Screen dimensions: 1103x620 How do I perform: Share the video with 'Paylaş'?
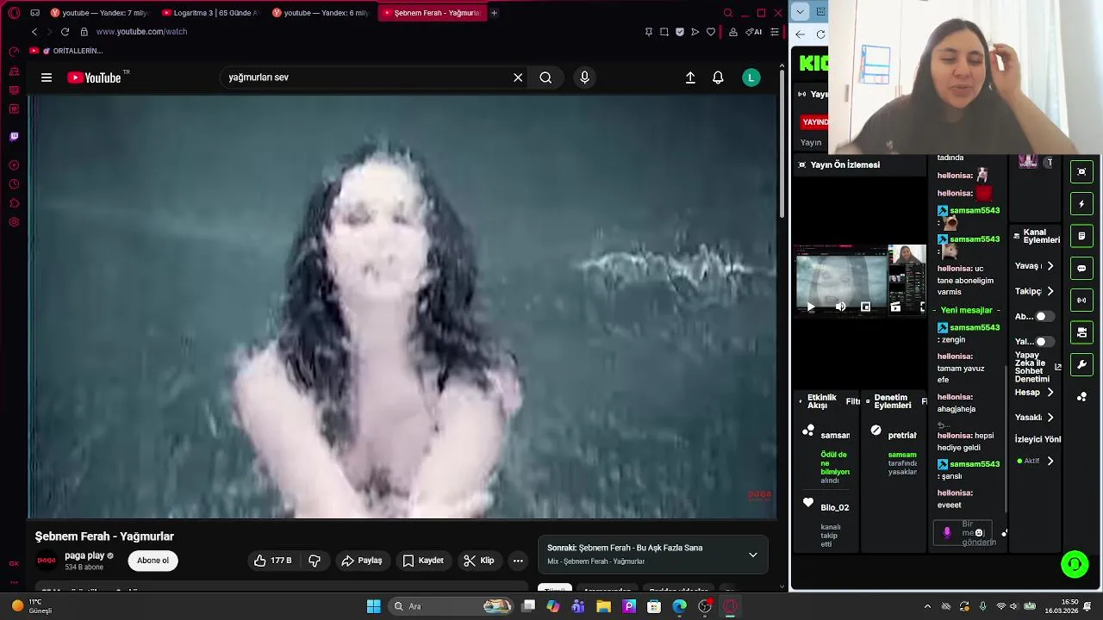click(x=362, y=561)
